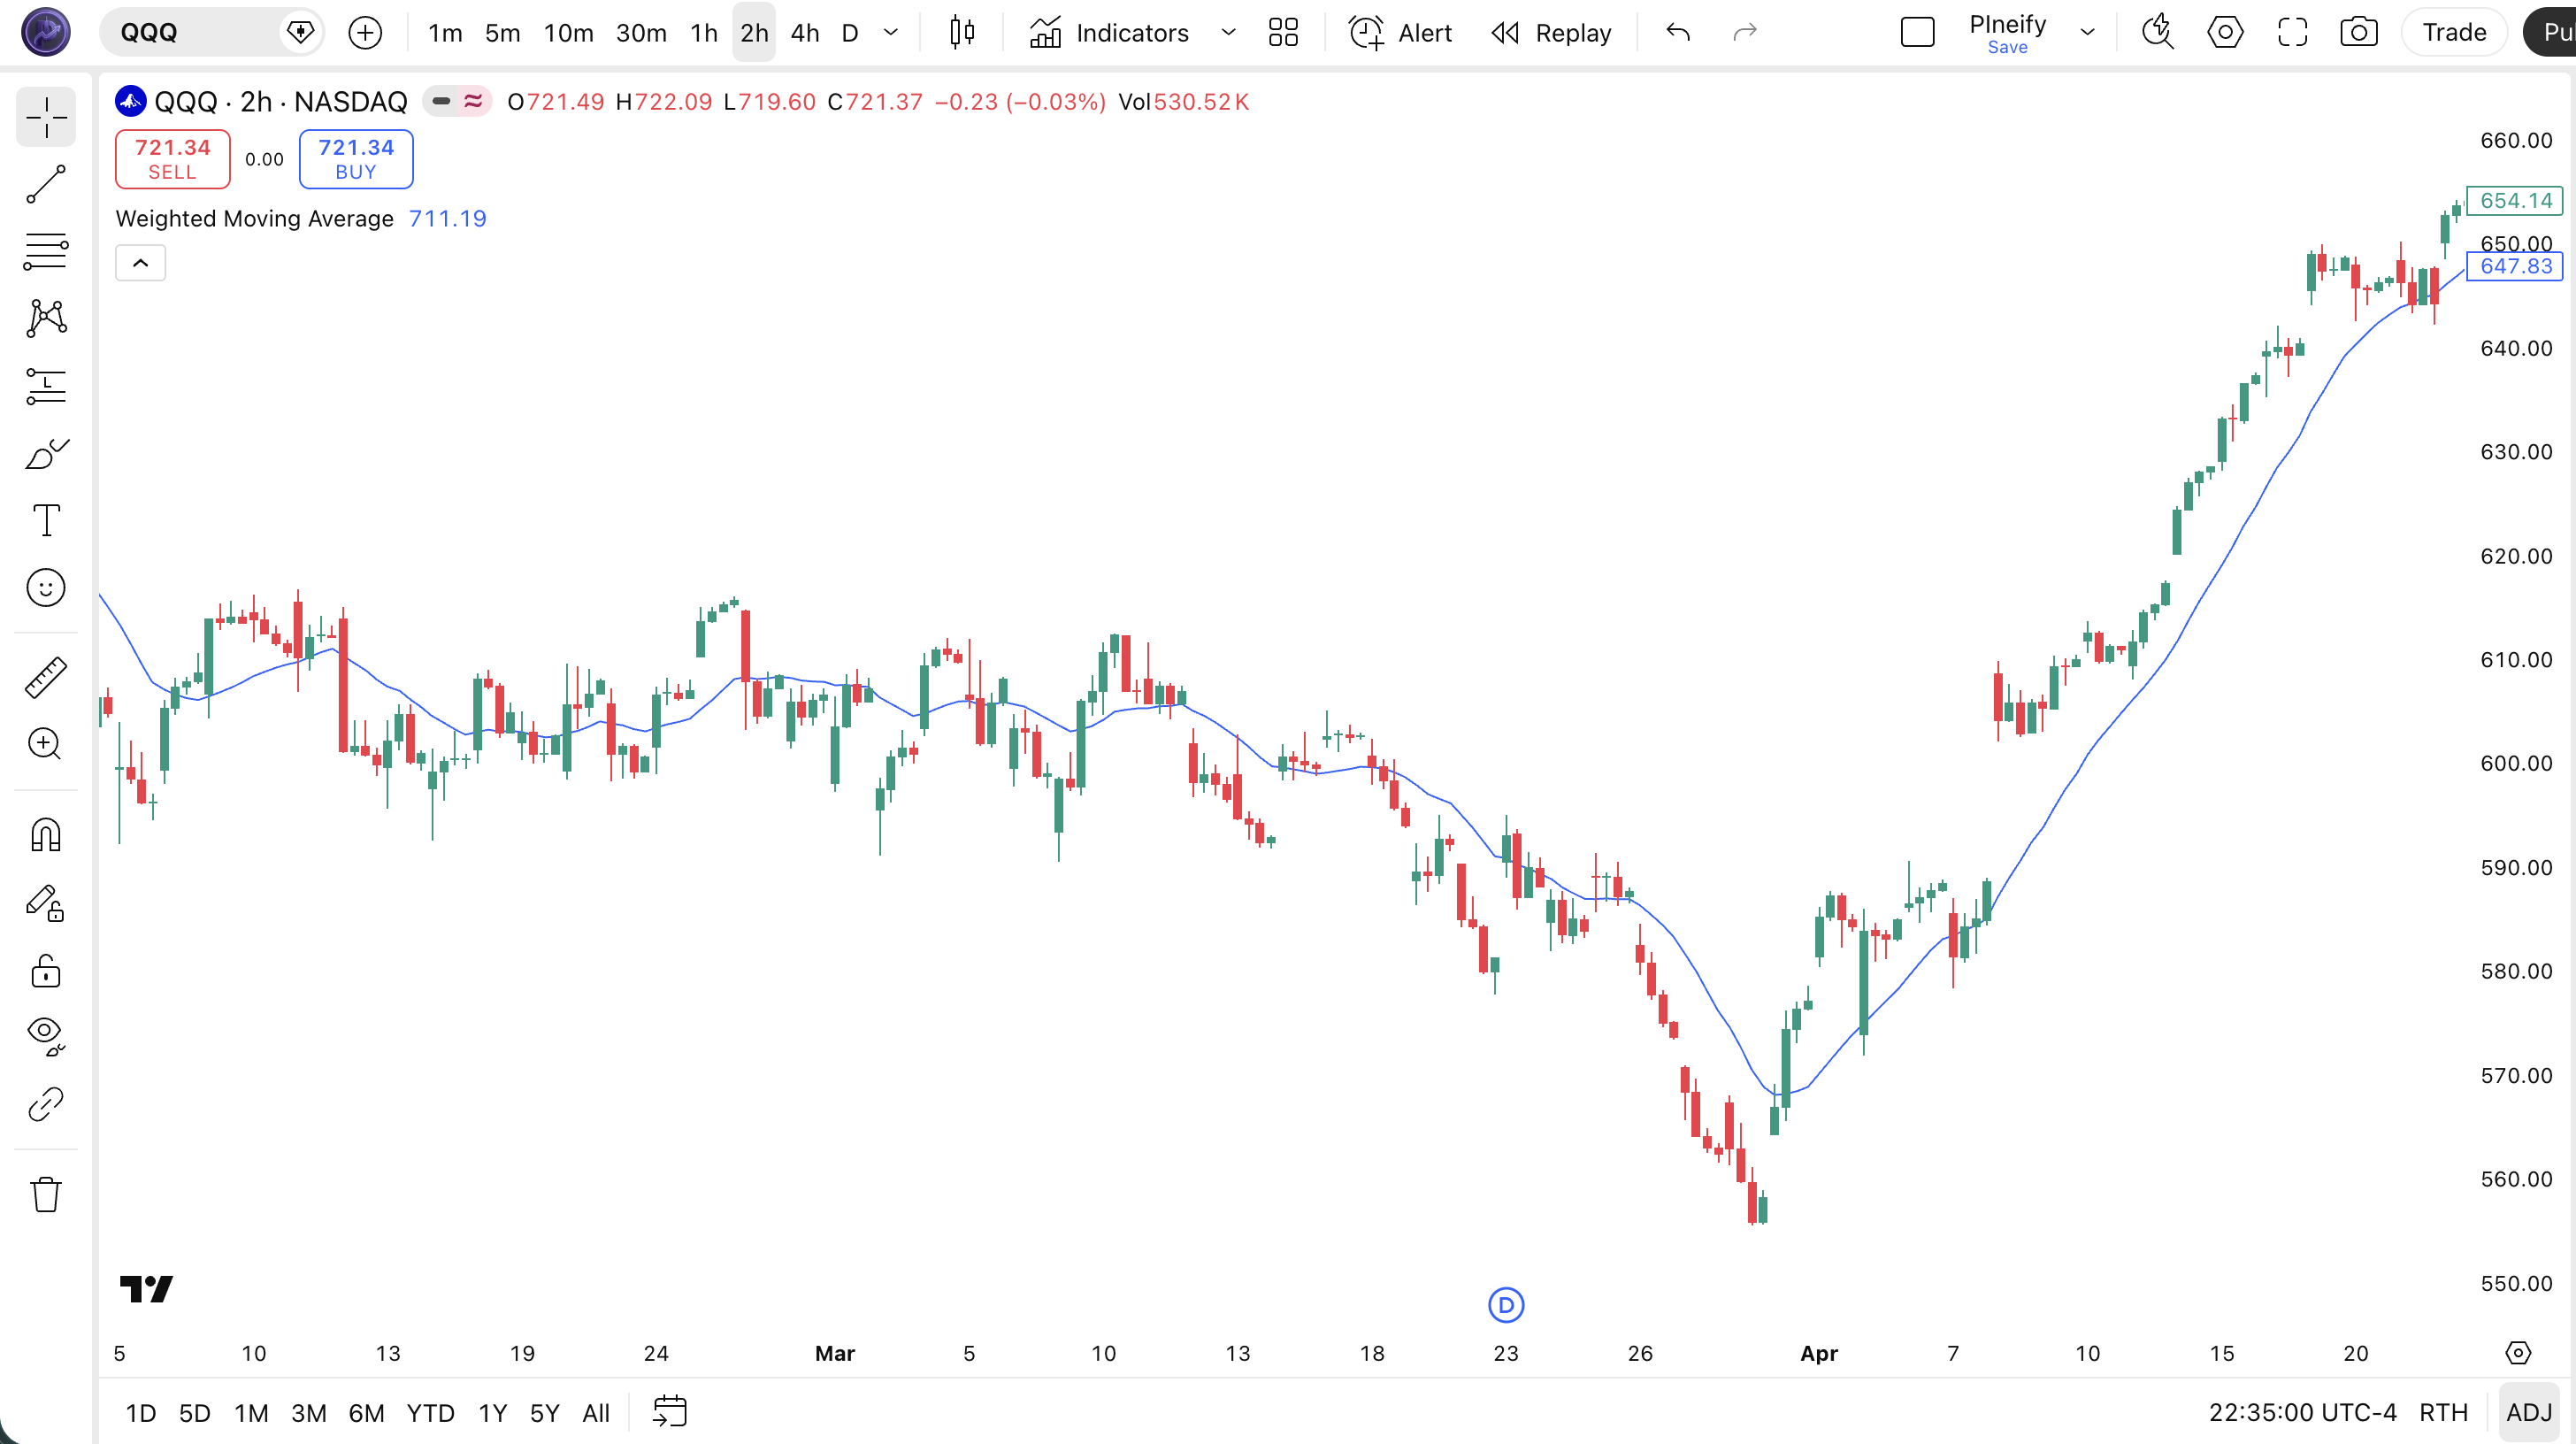Choose the XABCD pattern tool
The height and width of the screenshot is (1444, 2576).
coord(46,318)
